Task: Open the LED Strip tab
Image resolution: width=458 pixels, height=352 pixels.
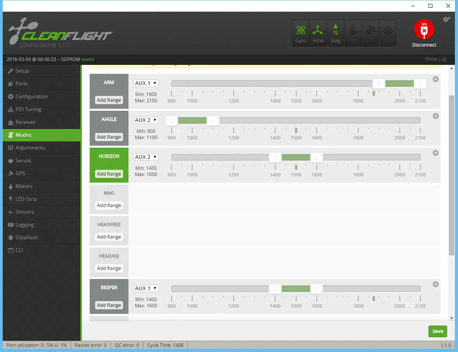Action: (42, 199)
